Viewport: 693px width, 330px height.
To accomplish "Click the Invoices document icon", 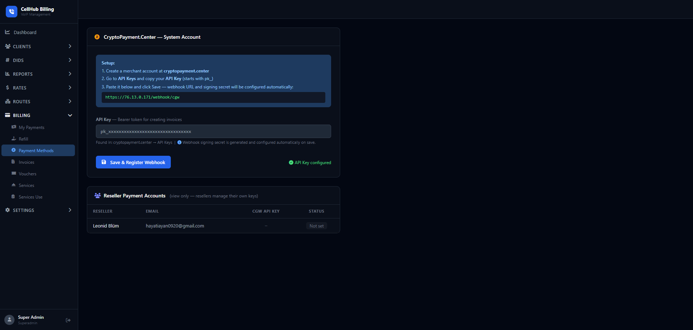I will [x=13, y=162].
